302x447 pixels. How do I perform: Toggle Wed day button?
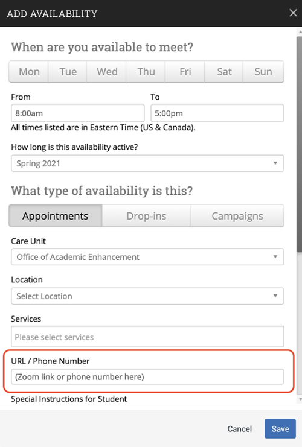[106, 72]
